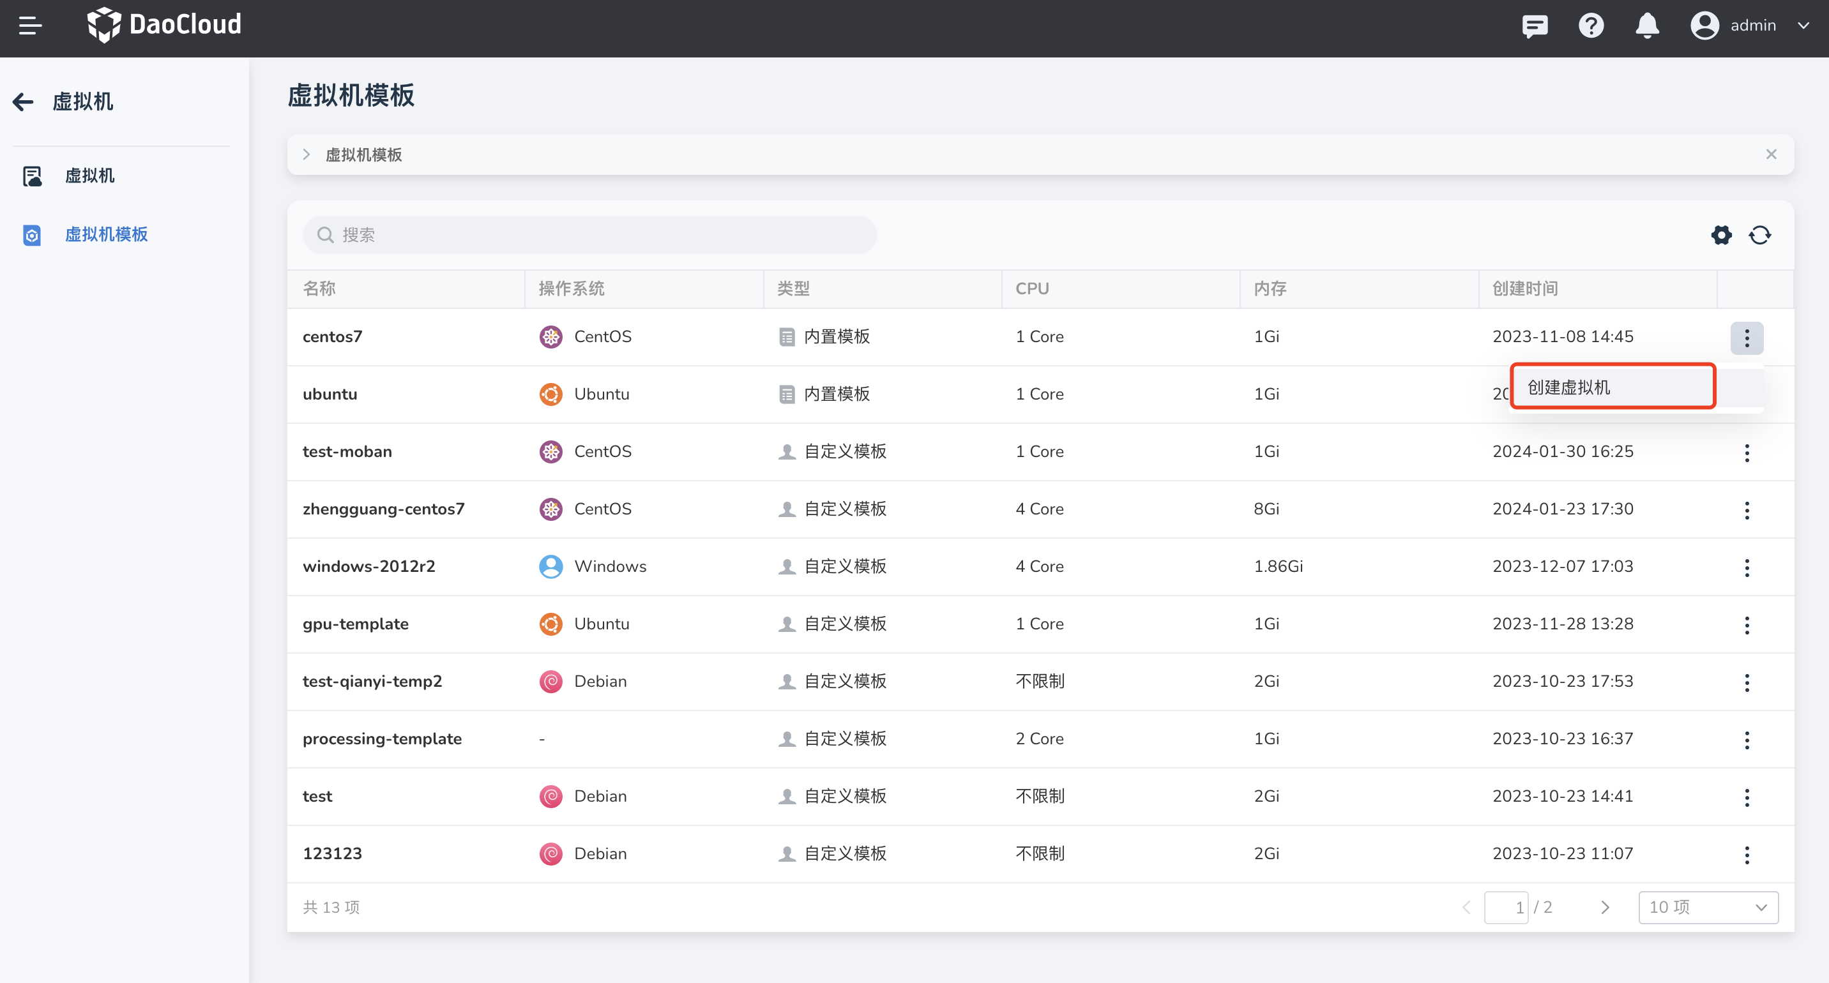Click template name gpu-template
The image size is (1829, 983).
356,624
